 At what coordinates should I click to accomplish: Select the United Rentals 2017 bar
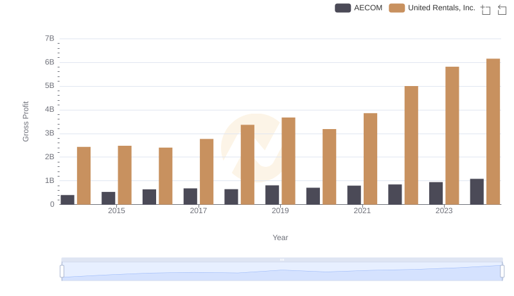206,171
